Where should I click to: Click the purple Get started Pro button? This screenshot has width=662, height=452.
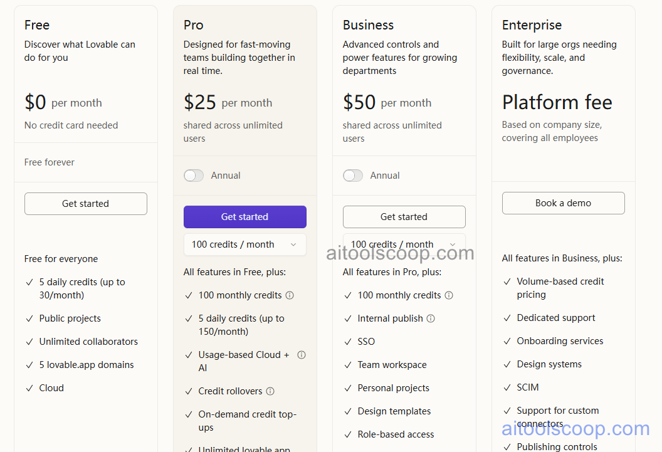point(245,217)
